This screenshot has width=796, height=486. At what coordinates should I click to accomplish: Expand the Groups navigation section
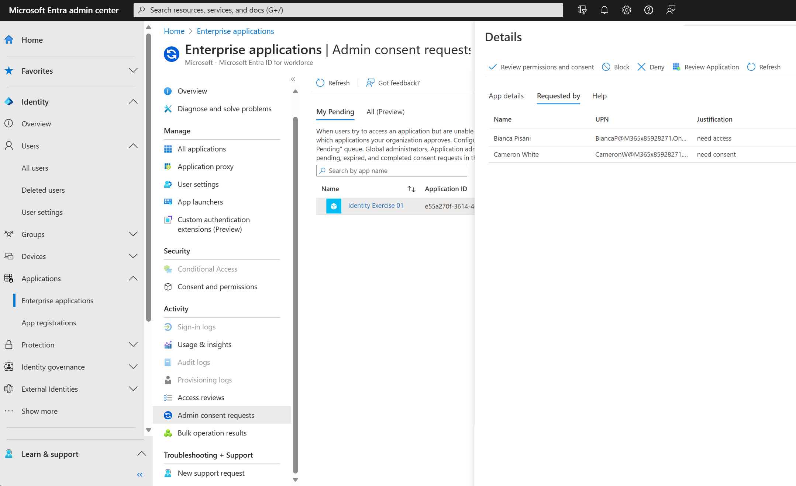pos(133,234)
